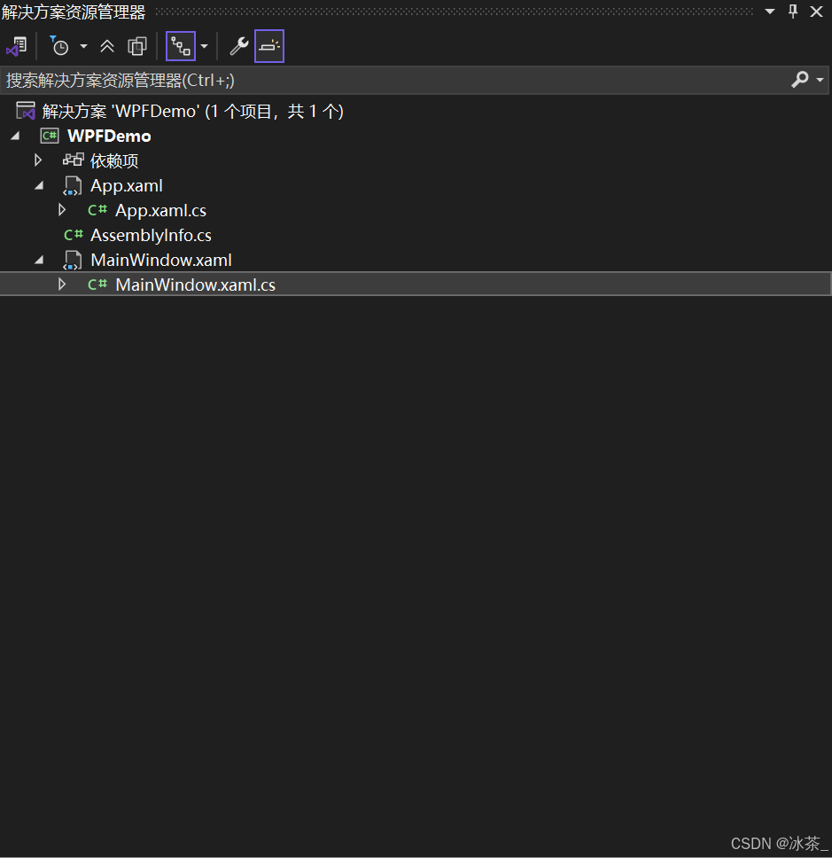This screenshot has width=832, height=858.
Task: Toggle file nesting view button
Action: coord(181,46)
